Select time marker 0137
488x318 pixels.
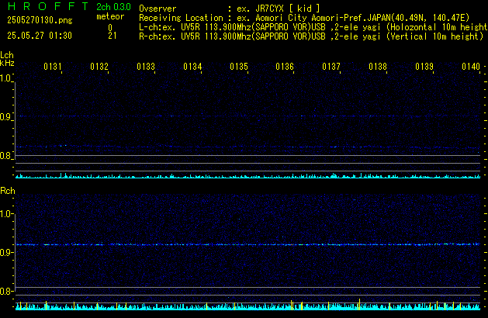click(331, 67)
